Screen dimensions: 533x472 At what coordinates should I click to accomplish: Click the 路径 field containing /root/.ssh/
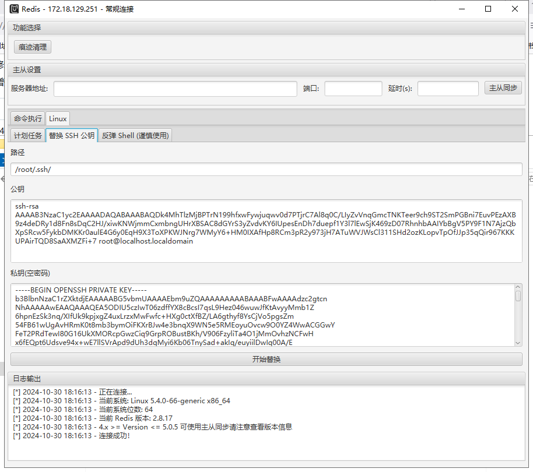coord(266,170)
